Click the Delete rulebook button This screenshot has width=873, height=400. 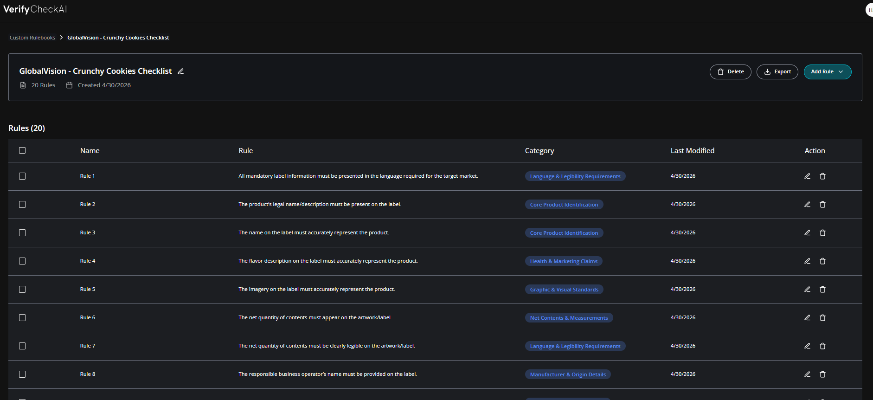(731, 72)
